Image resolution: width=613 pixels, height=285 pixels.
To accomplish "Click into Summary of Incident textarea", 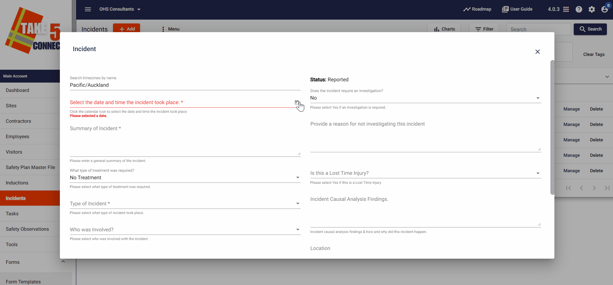I will [x=185, y=141].
